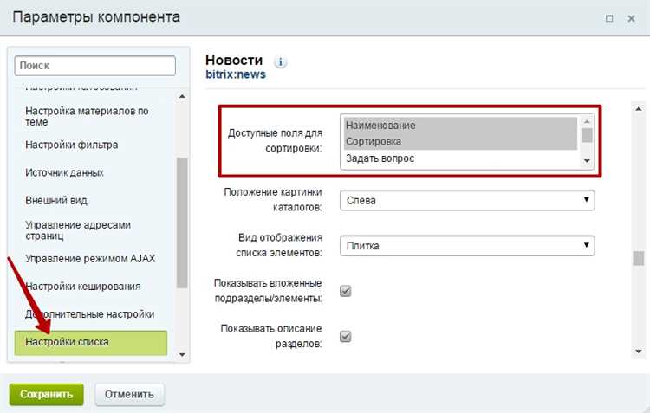Screen dimensions: 650x413
Task: Toggle Показывать описание разделов checkbox
Action: [345, 336]
